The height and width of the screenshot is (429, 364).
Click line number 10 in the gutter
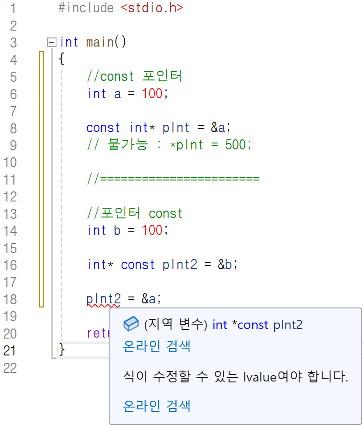click(10, 163)
